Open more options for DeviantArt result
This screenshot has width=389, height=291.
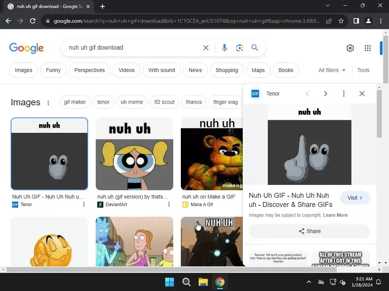169,204
